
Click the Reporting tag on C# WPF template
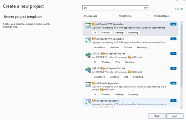point(133,33)
